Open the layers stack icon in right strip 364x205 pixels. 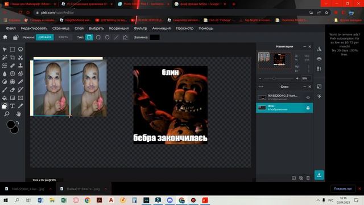(319, 59)
